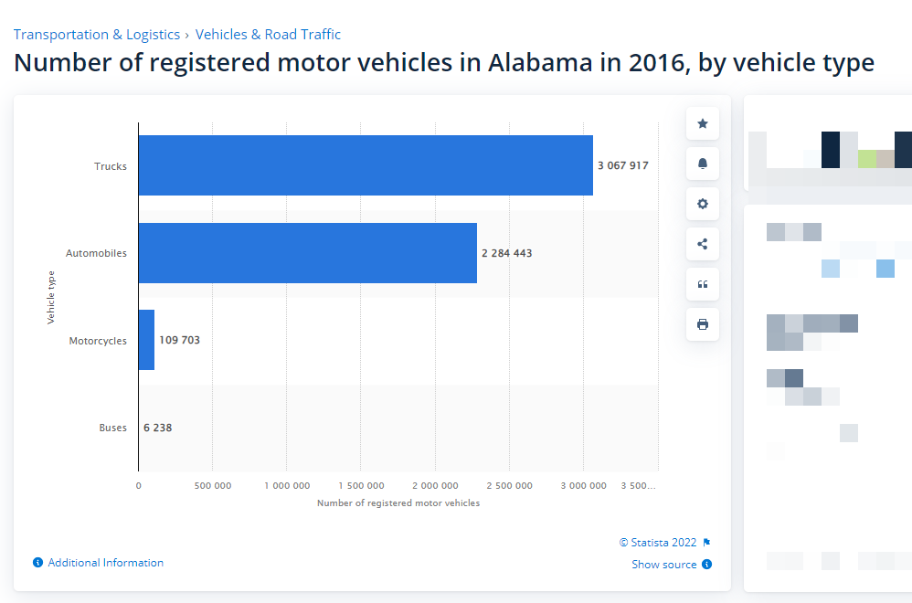Open the notification bell icon
Screen dimensions: 912x603
tap(702, 163)
